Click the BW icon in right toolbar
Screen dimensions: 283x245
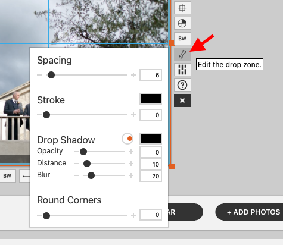tap(182, 39)
